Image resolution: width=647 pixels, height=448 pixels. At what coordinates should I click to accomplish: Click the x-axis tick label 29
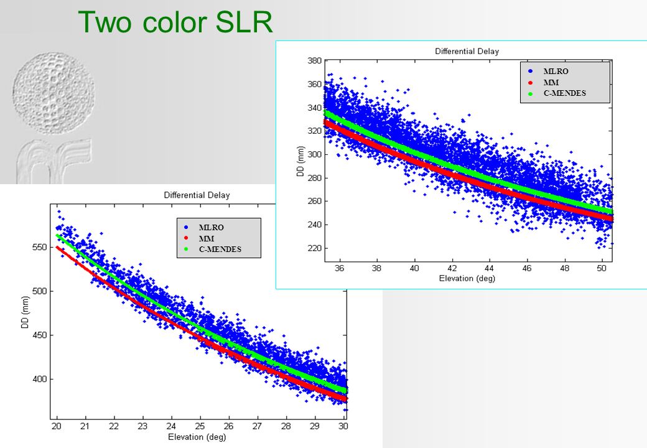[x=314, y=427]
